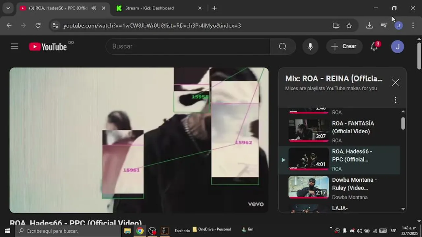Select ROA, Hades66 - PPC playlist title
Viewport: 422px width, 237px height.
[x=352, y=155]
